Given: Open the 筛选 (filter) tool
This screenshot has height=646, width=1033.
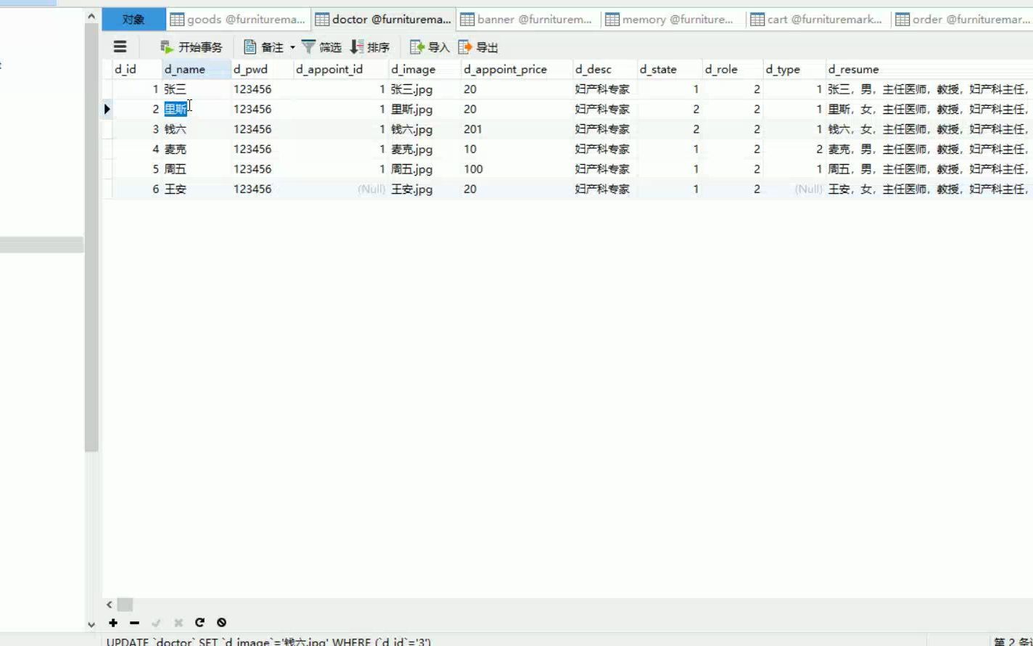Looking at the screenshot, I should (321, 47).
